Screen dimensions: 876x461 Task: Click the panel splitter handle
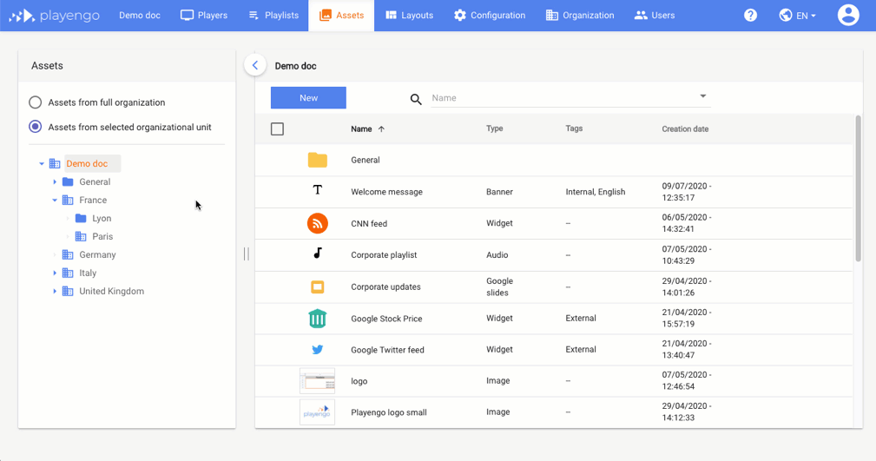[x=247, y=254]
